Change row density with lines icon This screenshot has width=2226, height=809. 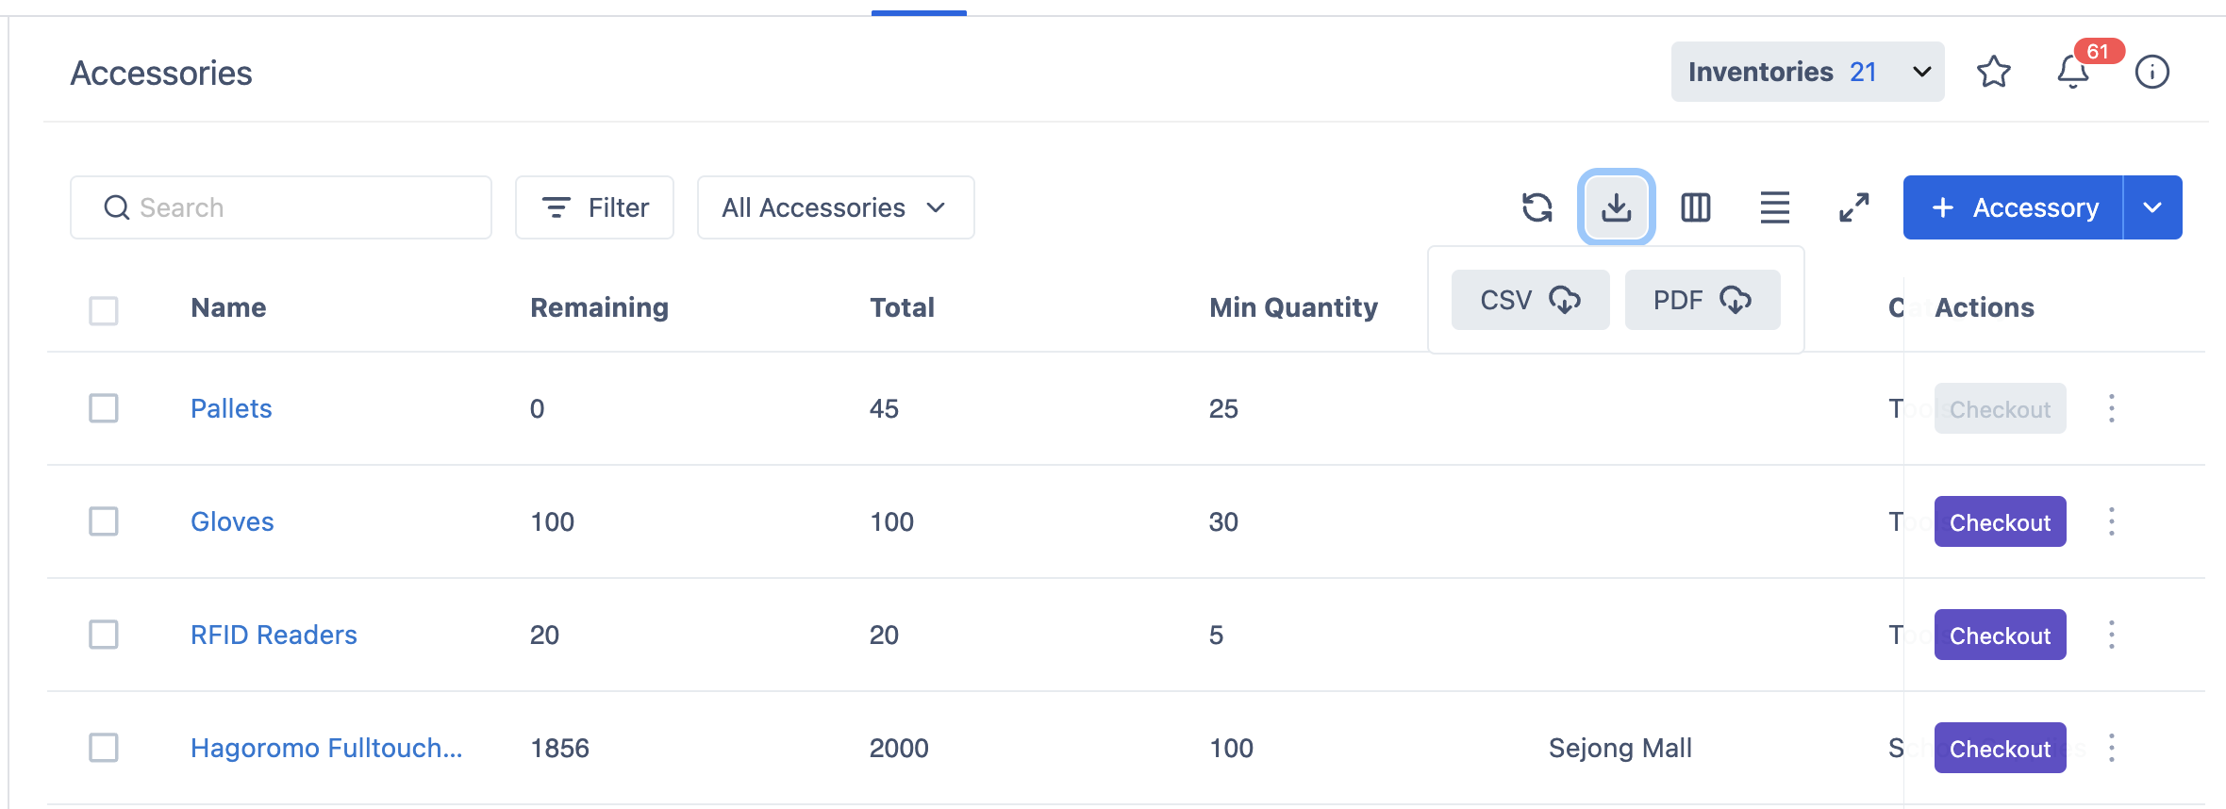(1774, 207)
